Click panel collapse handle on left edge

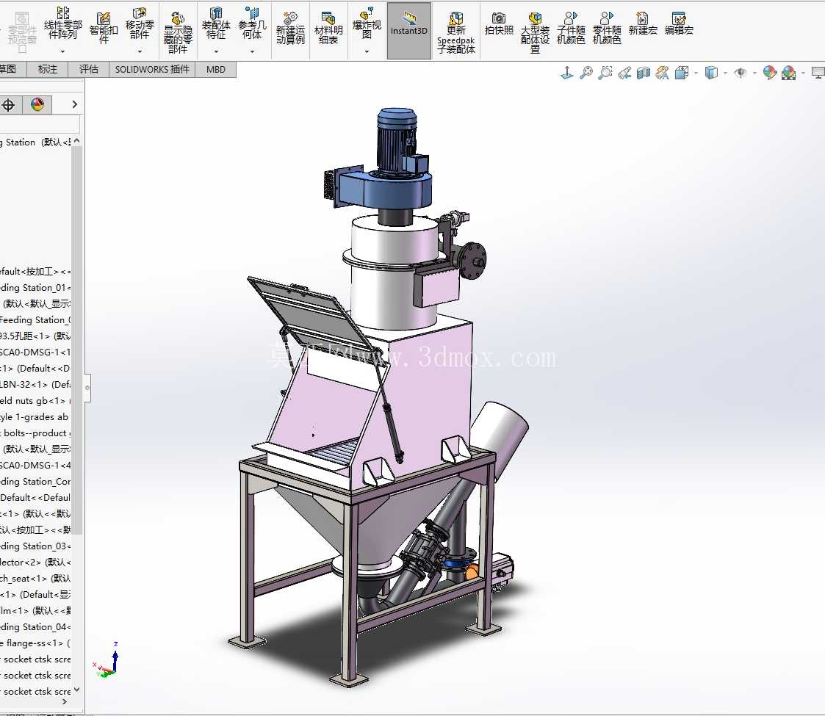87,388
